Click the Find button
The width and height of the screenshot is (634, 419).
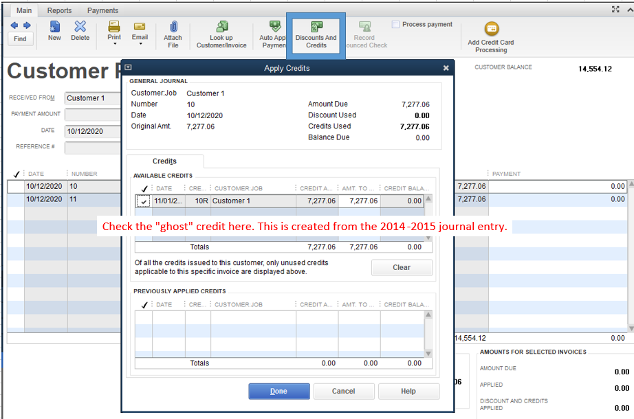click(20, 38)
